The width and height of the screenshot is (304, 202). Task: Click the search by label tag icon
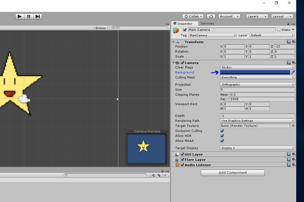pos(159,175)
